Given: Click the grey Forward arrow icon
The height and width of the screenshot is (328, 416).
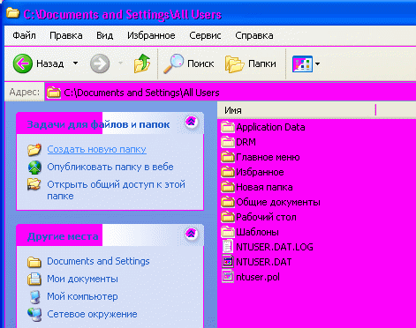Looking at the screenshot, I should click(x=100, y=63).
